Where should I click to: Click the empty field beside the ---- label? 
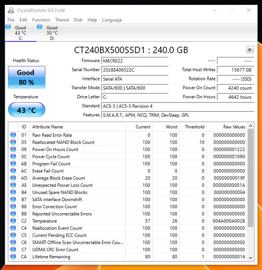pos(235,61)
